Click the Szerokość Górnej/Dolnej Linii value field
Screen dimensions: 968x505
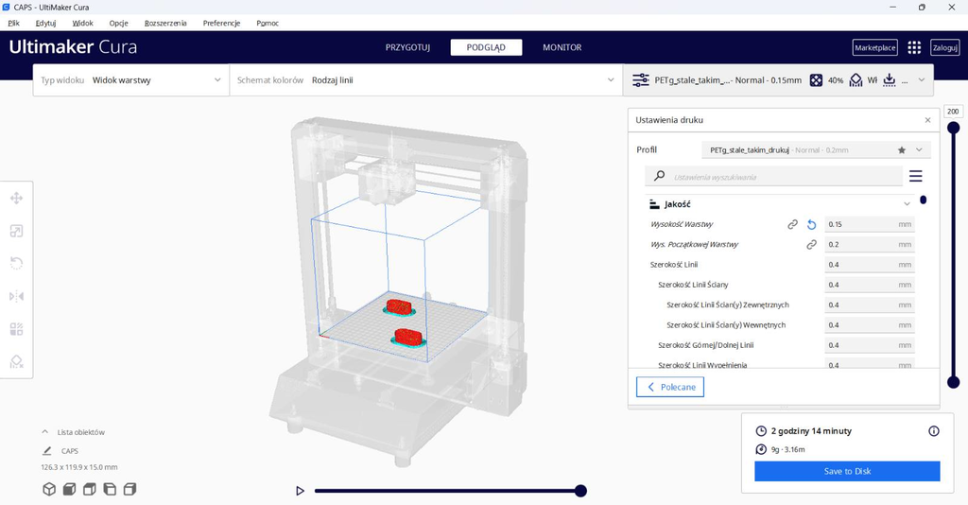pos(870,345)
